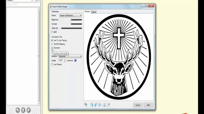Click the Conversion Tool label
Image resolution: width=204 pixels, height=114 pixels.
[x=57, y=37]
